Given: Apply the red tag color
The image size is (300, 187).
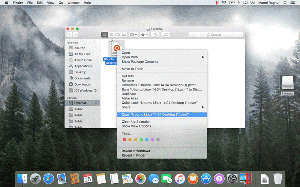Looking at the screenshot, I should tap(124, 140).
